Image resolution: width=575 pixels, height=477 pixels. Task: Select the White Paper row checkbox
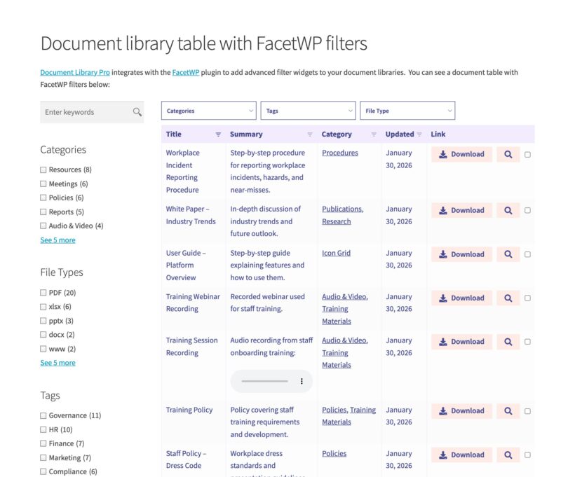pos(527,210)
